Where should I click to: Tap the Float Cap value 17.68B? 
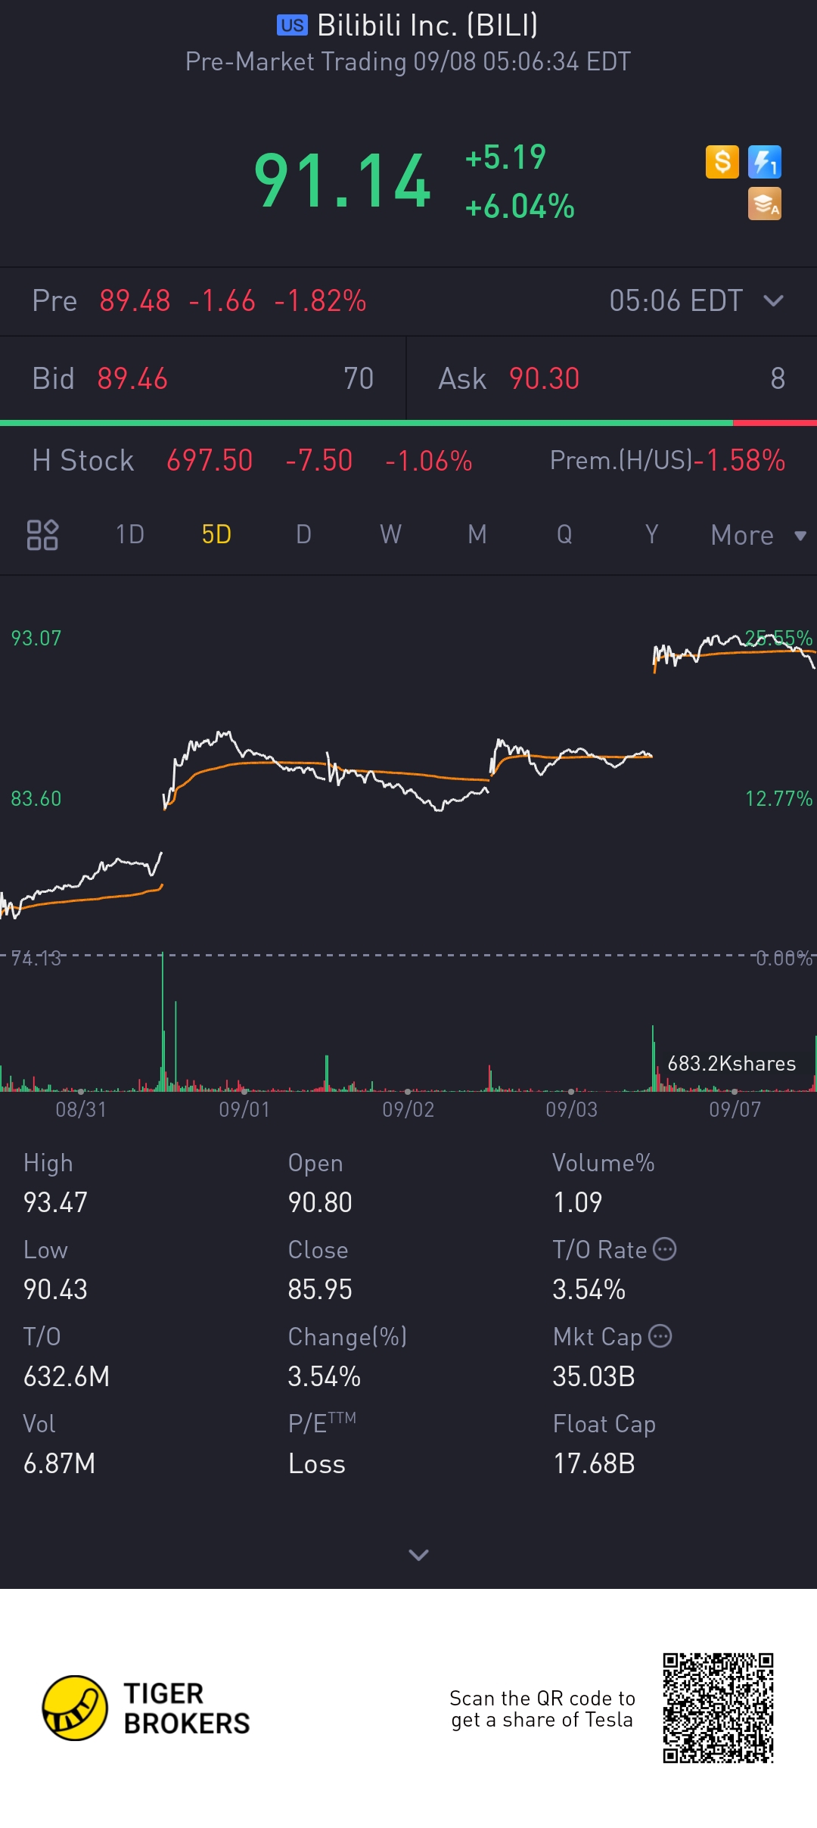(594, 1464)
